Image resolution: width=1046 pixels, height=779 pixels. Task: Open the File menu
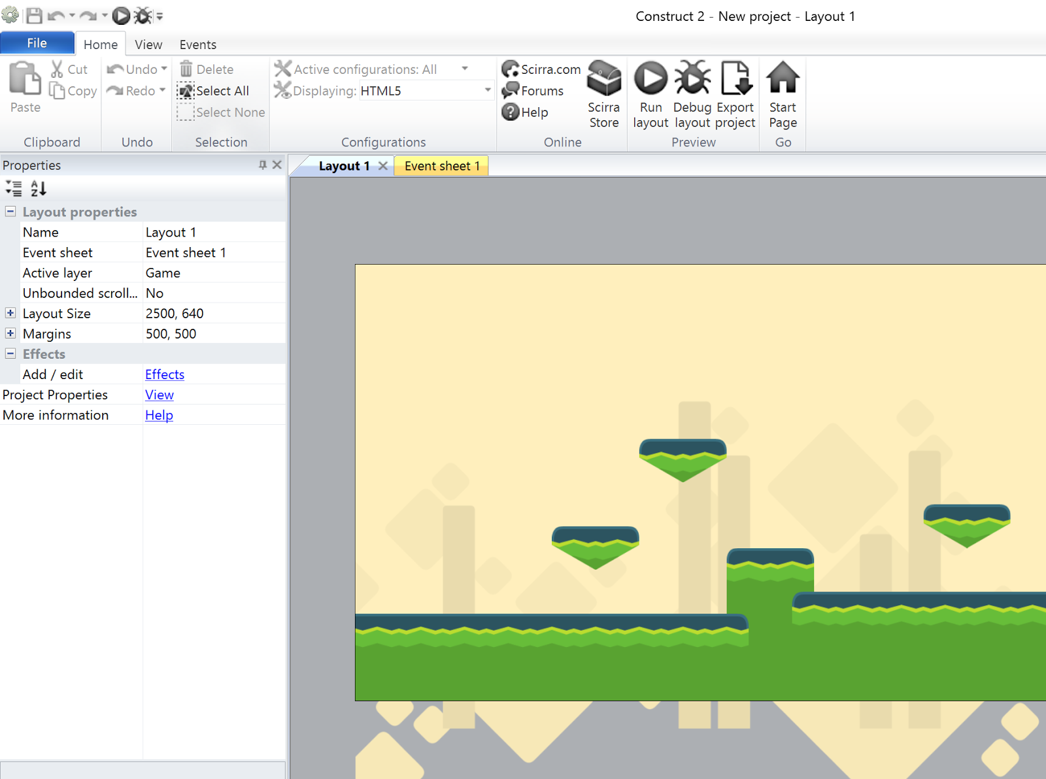(x=37, y=43)
